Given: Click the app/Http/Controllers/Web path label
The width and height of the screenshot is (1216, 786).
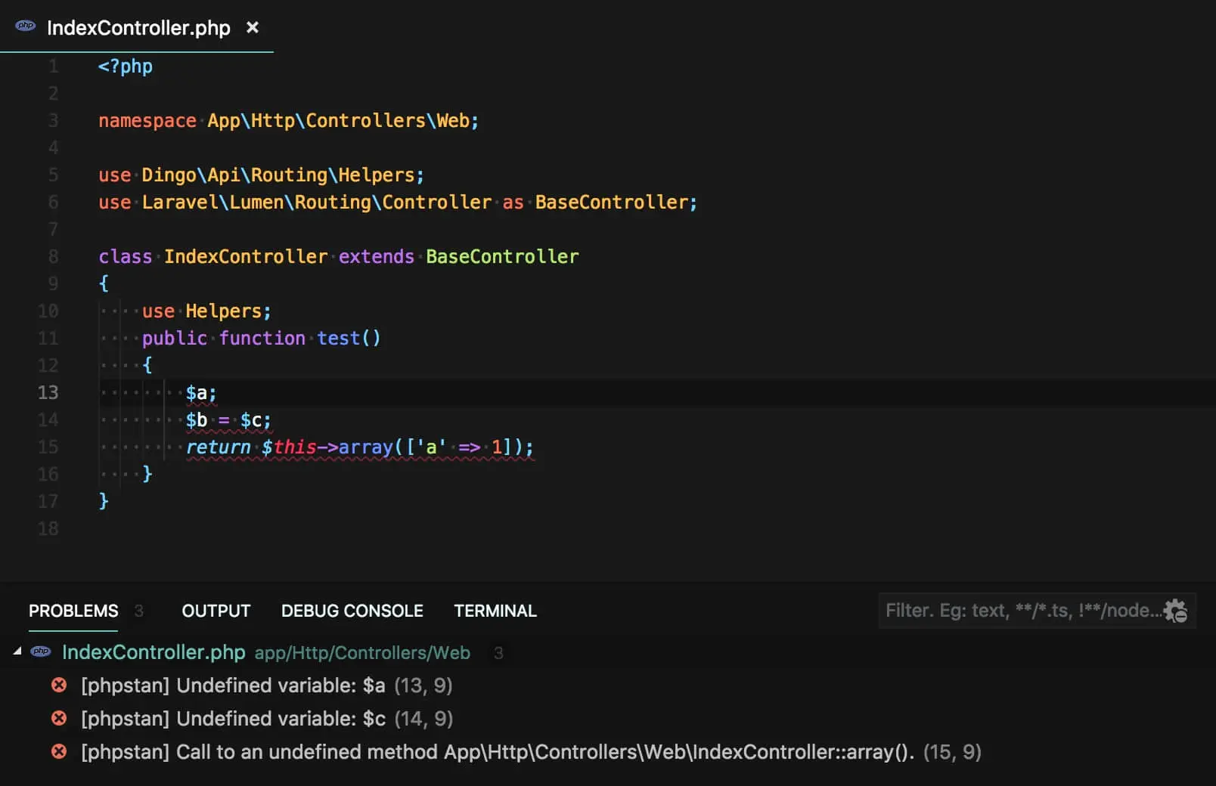Looking at the screenshot, I should pos(362,653).
